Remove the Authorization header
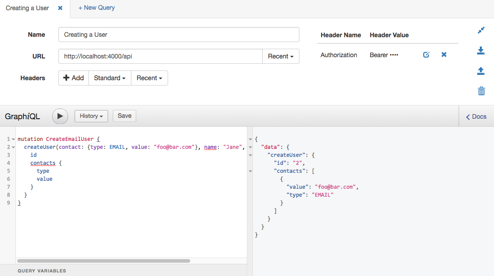The height and width of the screenshot is (276, 494). tap(444, 55)
